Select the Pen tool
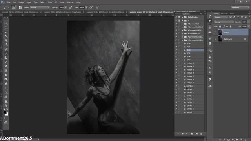251x141 pixels. pyautogui.click(x=6, y=84)
